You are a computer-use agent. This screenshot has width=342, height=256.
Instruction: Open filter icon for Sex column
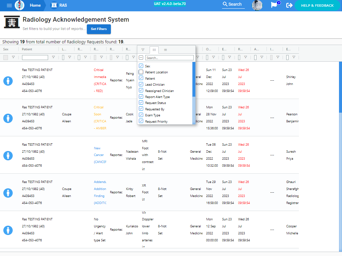[13, 57]
